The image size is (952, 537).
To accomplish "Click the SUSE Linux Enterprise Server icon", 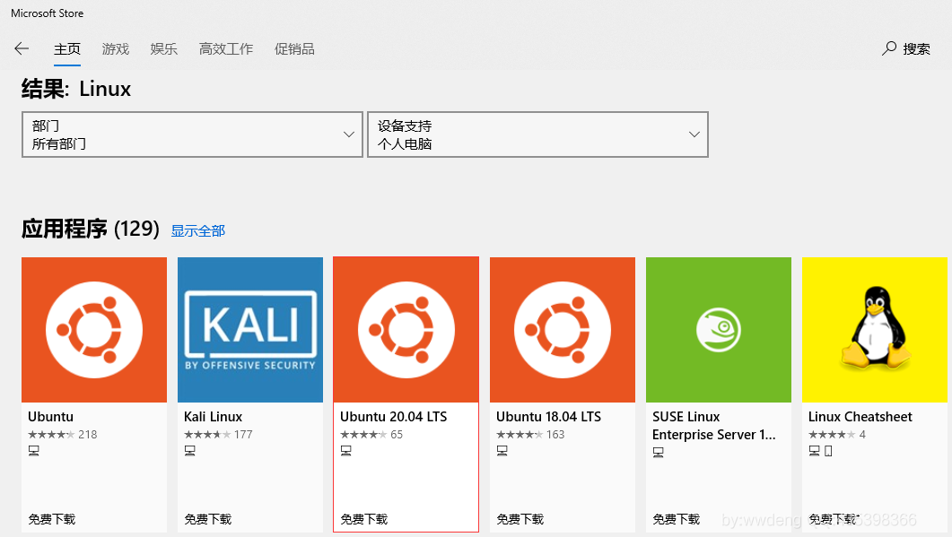I will point(718,329).
